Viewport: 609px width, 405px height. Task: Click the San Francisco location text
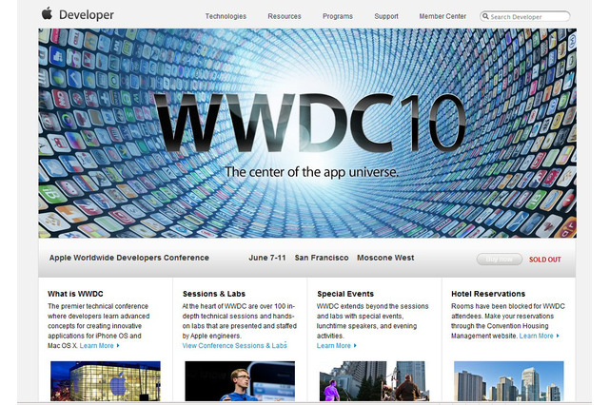(x=322, y=258)
